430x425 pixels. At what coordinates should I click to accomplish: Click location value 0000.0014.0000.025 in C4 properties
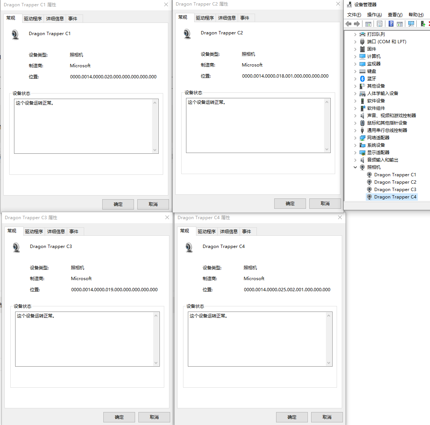pyautogui.click(x=287, y=290)
